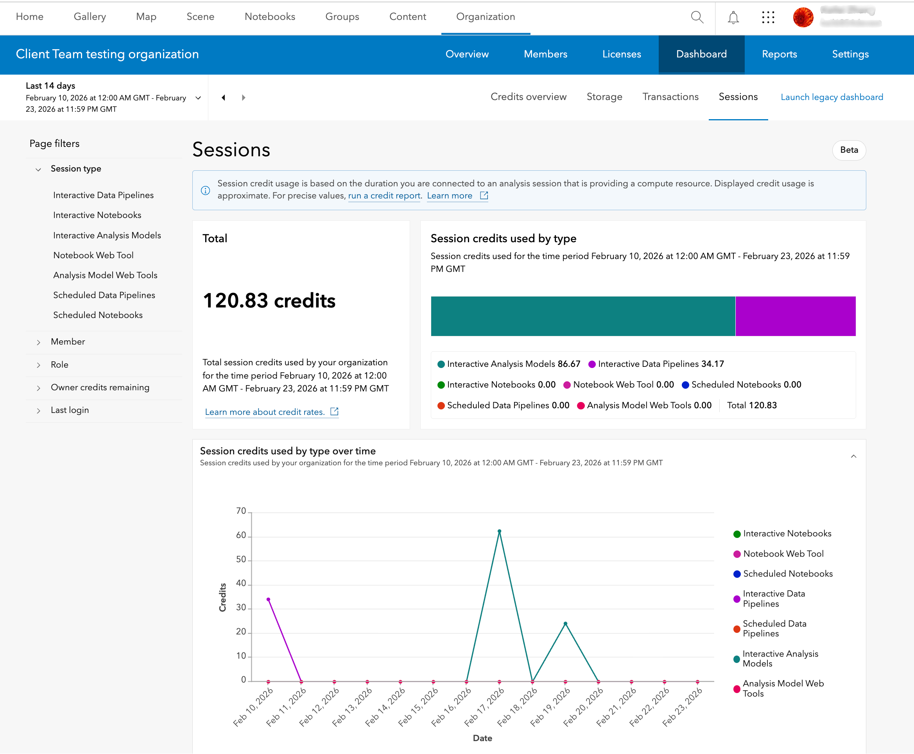
Task: Switch to the Credits overview tab
Action: (x=528, y=97)
